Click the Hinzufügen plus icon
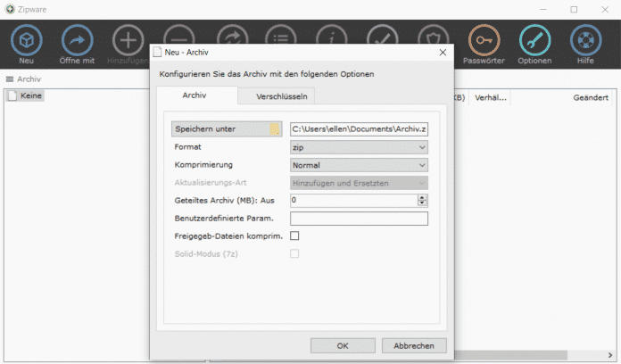Image resolution: width=621 pixels, height=364 pixels. tap(129, 40)
